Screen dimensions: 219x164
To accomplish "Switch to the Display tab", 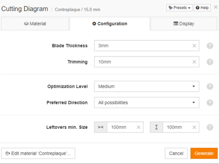I will (184, 24).
